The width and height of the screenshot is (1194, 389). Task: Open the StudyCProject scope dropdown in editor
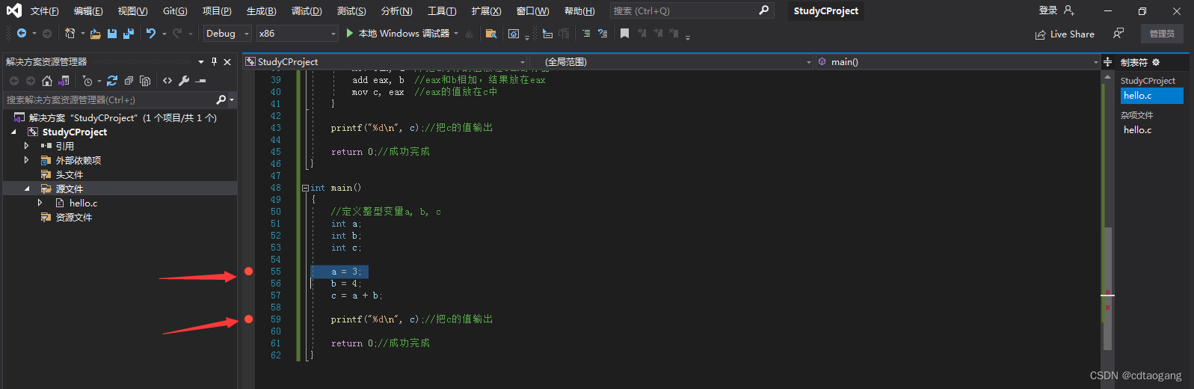click(x=386, y=62)
